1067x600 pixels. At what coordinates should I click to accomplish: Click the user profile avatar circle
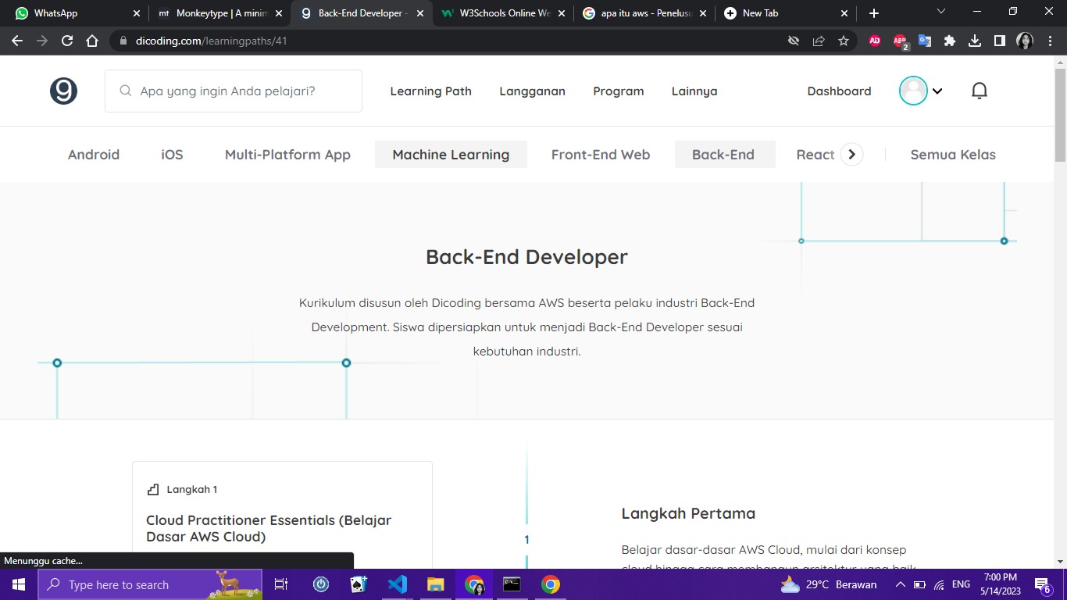[913, 91]
